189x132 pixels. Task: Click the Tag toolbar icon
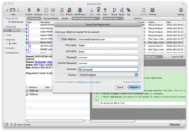(128, 10)
